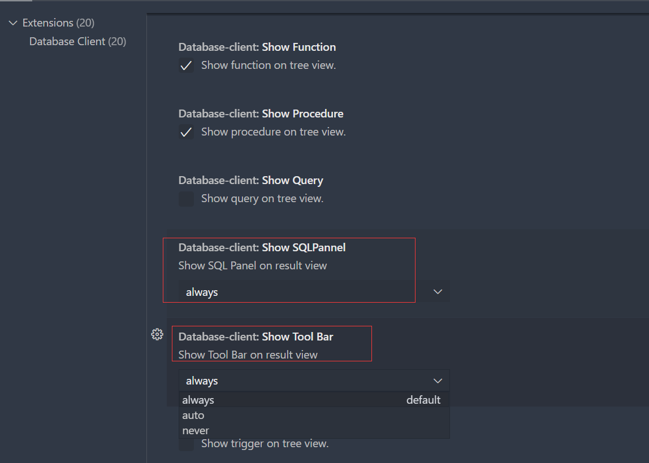Image resolution: width=649 pixels, height=463 pixels.
Task: Choose the default 'always' option
Action: (197, 400)
